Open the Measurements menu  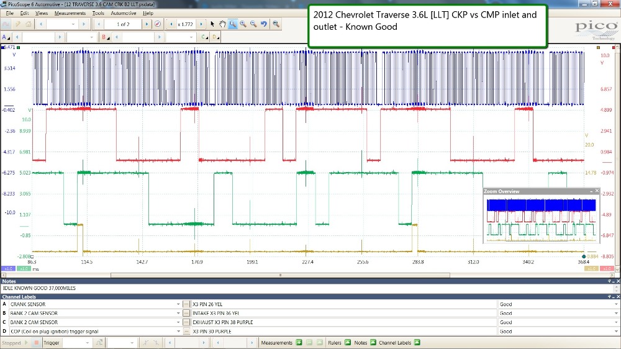[x=70, y=12]
